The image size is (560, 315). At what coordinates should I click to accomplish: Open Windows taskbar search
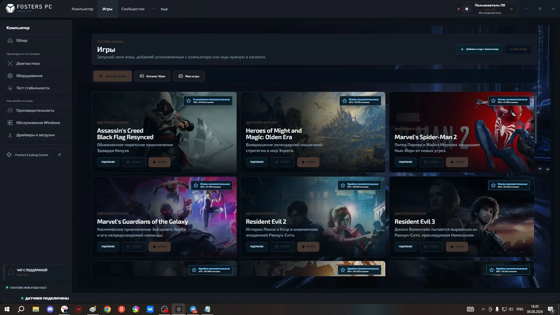coord(21,309)
